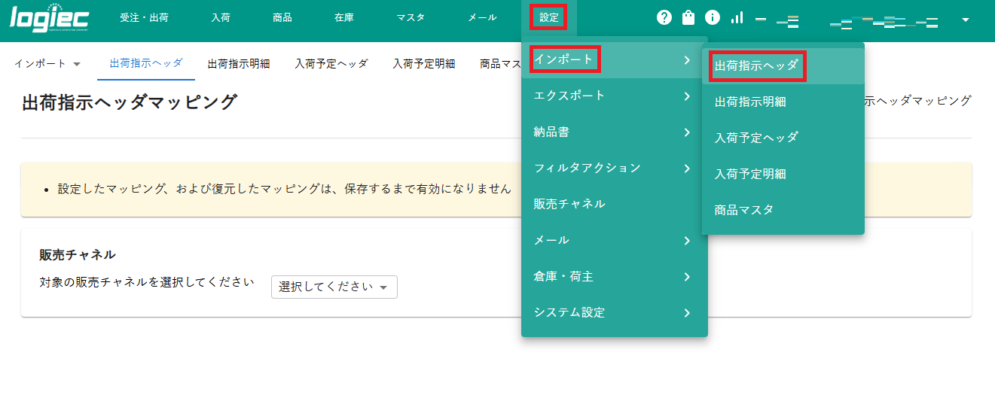This screenshot has height=395, width=995.
Task: Click the 対象の販売チャネルを選択してください label
Action: coord(147,282)
